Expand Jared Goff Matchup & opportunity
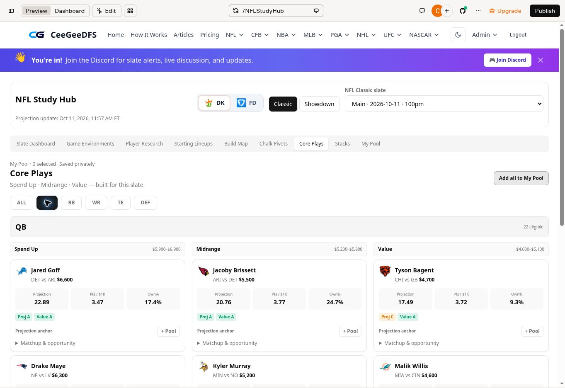The width and height of the screenshot is (565, 388). 46,343
